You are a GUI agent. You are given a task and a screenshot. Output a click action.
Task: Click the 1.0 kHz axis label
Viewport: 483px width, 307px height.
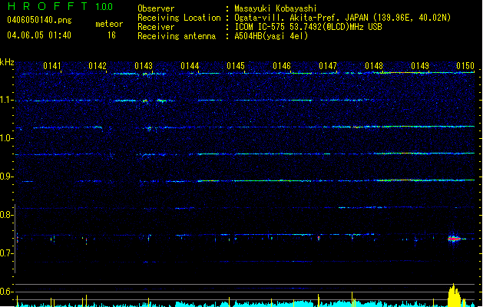pos(7,138)
